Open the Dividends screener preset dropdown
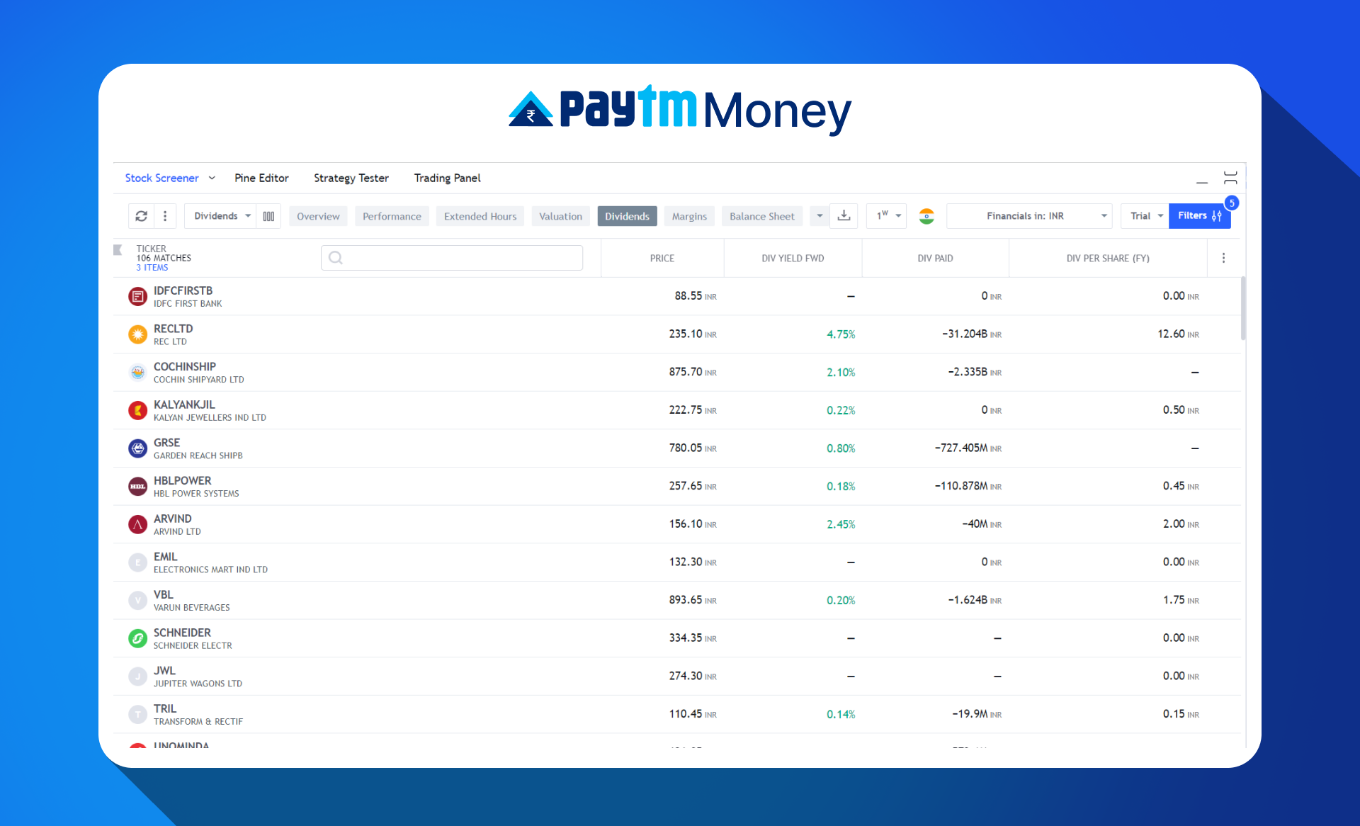1360x826 pixels. (x=220, y=215)
